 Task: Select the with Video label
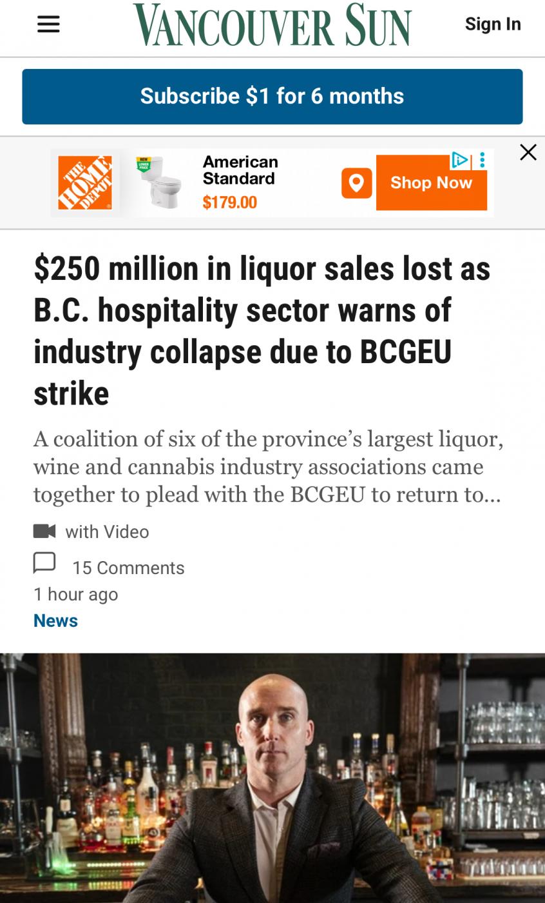pos(107,531)
